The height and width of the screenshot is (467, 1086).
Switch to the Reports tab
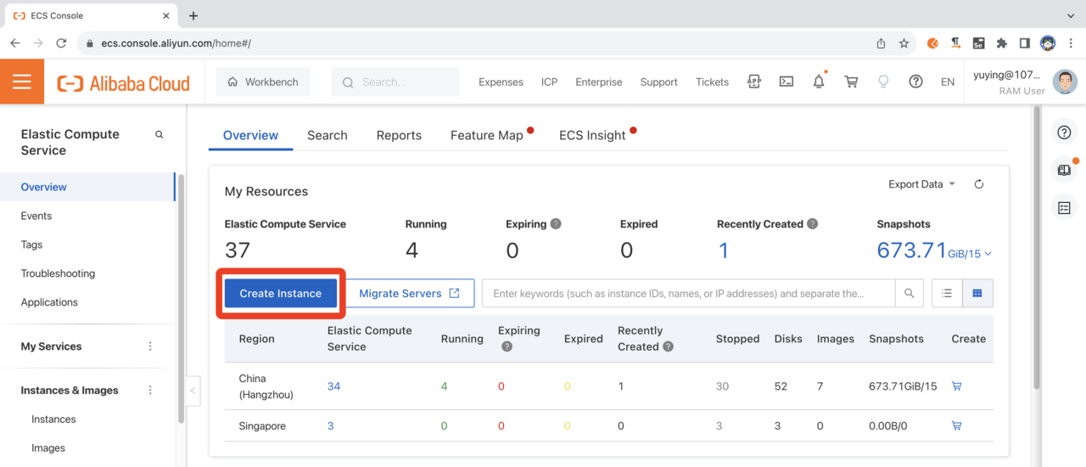point(399,136)
